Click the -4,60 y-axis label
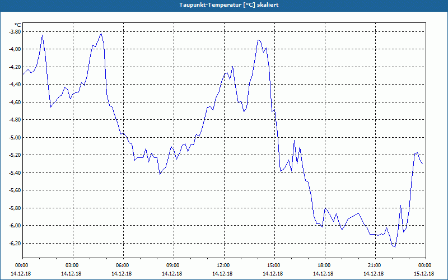Screen dimensions: 448x280 pyautogui.click(x=16, y=102)
